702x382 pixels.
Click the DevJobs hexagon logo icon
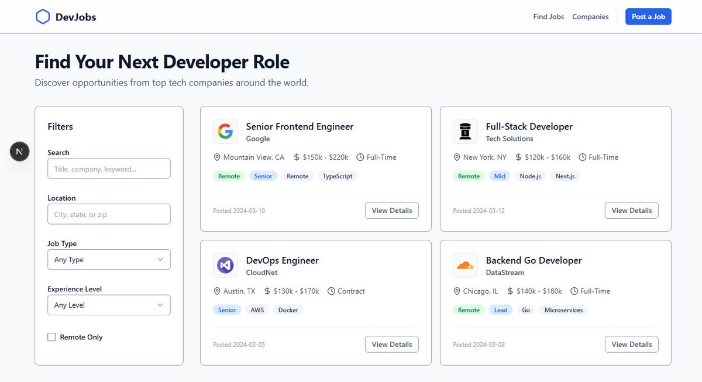coord(43,17)
